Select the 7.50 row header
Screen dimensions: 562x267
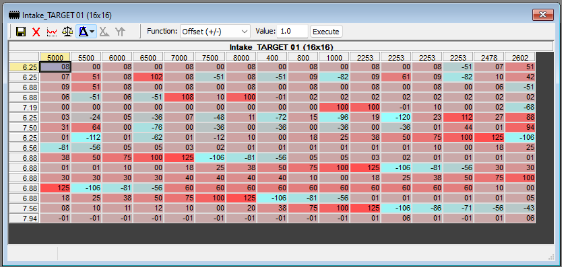tap(24, 127)
